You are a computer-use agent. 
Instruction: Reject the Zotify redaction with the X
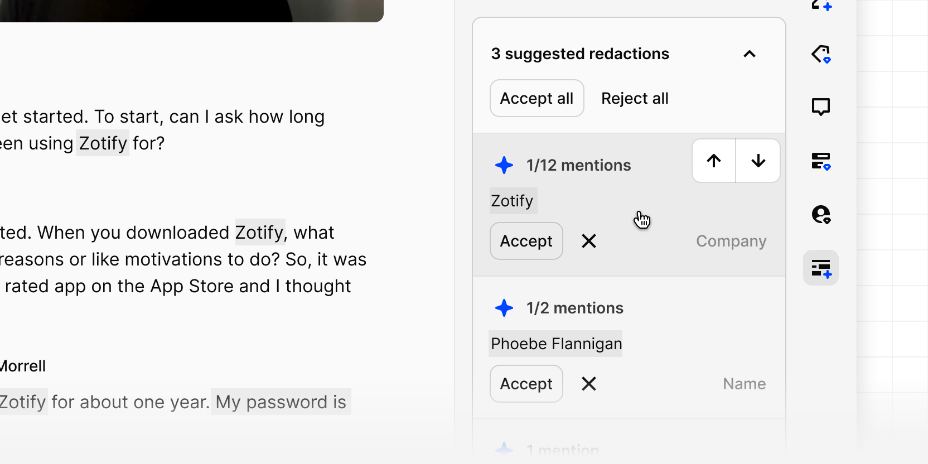click(589, 241)
